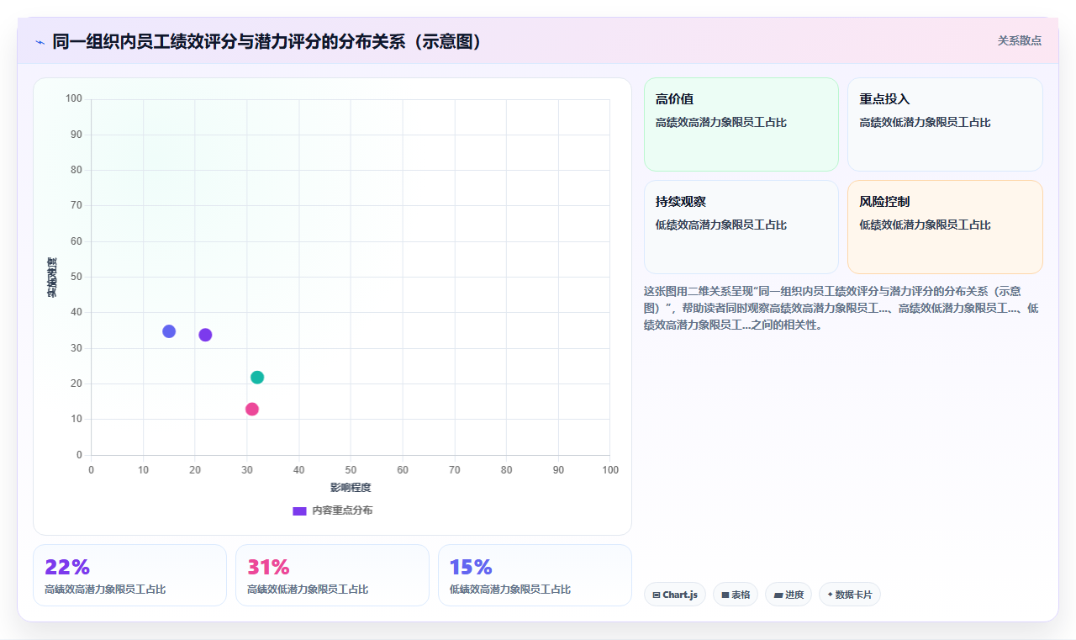Screen dimensions: 1076x640
Task: Select the 进度 tag chip
Action: pyautogui.click(x=789, y=595)
